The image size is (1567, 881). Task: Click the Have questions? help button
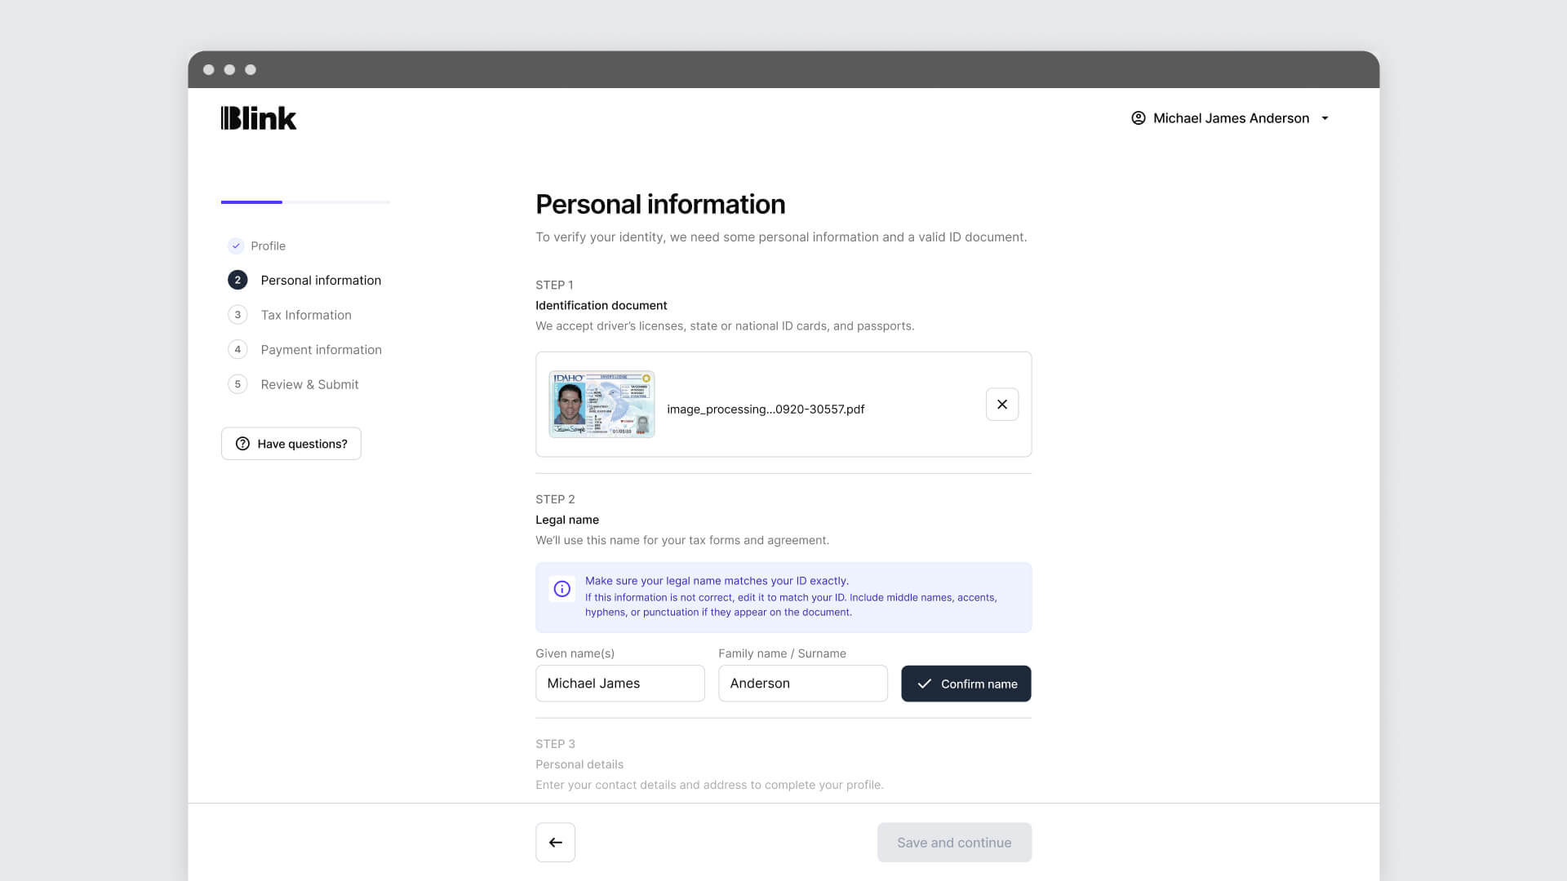coord(291,444)
